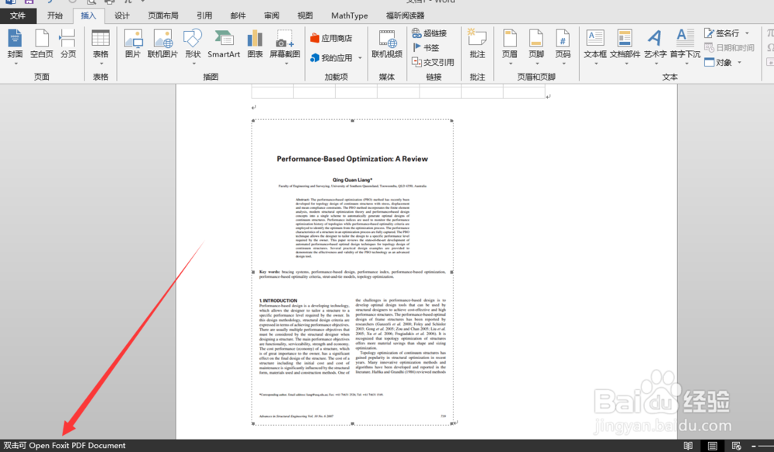This screenshot has height=452, width=774.
Task: Switch to the 开始 (Home) tab
Action: [x=55, y=15]
